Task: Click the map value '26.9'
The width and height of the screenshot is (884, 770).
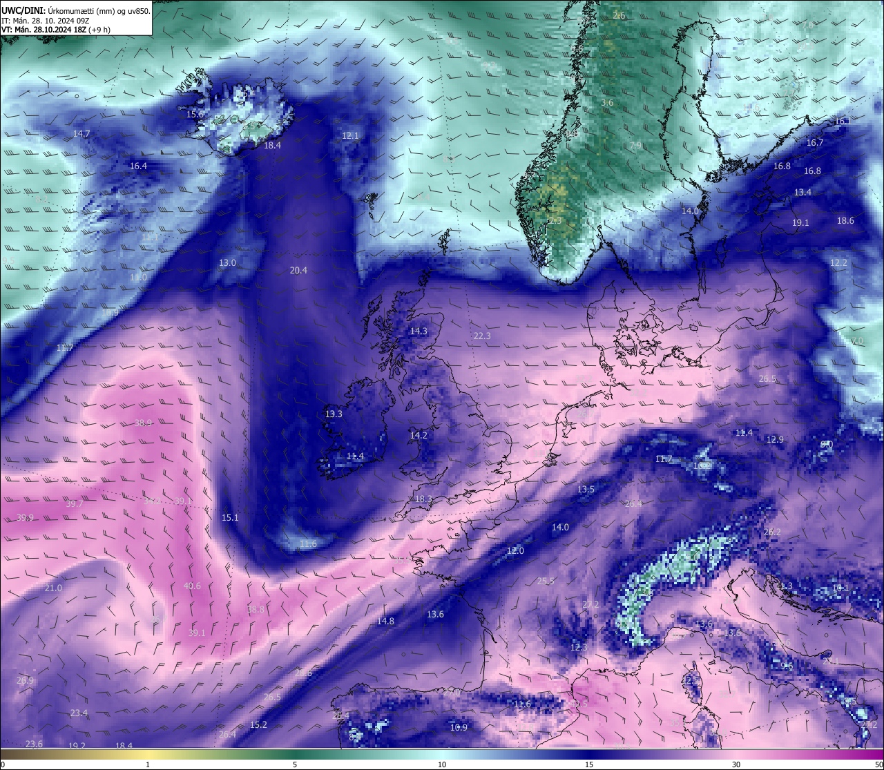Action: tap(25, 681)
